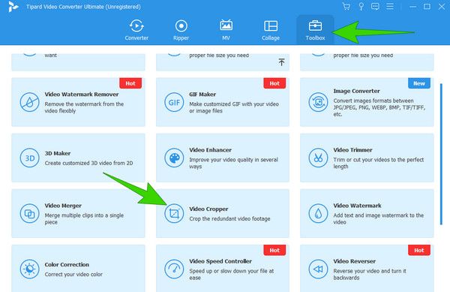Launch Video Speed Controller via its title
The height and width of the screenshot is (292, 450).
(220, 261)
